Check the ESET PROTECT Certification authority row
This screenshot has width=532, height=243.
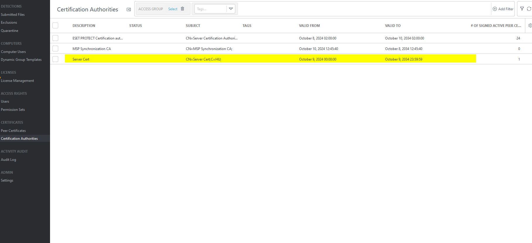pyautogui.click(x=55, y=38)
